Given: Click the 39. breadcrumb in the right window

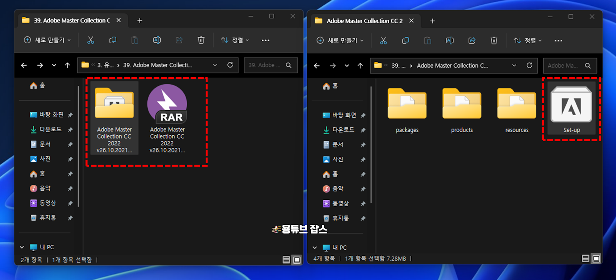Looking at the screenshot, I should click(x=398, y=66).
